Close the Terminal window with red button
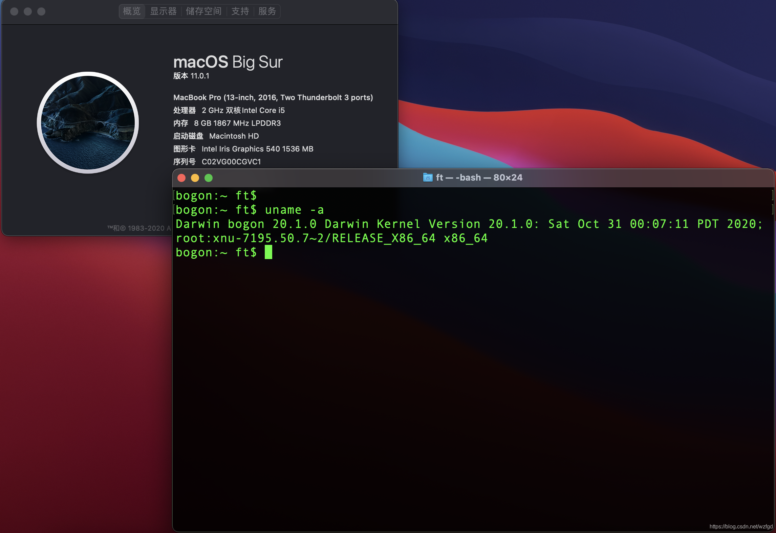Image resolution: width=776 pixels, height=533 pixels. 181,178
